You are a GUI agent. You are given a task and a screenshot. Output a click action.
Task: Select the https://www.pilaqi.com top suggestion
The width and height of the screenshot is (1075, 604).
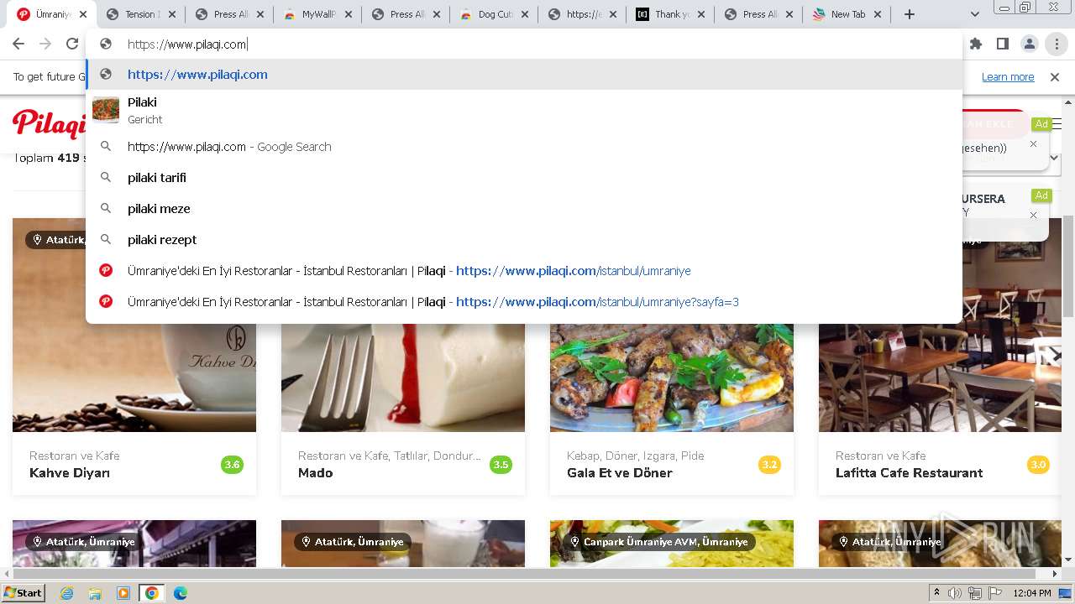pos(524,75)
